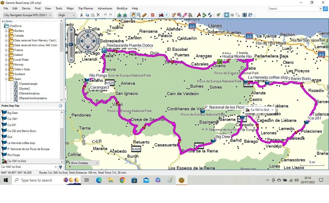
Task: Open the Show Overlays dropdown
Action: pyautogui.click(x=84, y=163)
